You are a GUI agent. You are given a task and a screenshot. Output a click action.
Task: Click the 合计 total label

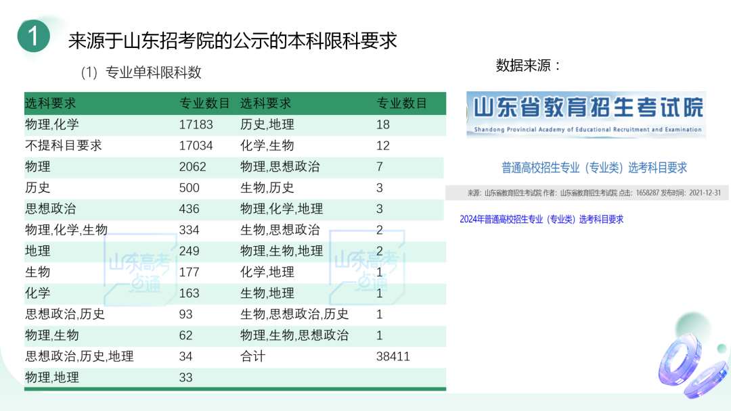click(252, 356)
